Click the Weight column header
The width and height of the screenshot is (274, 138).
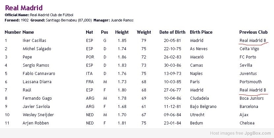pos(144,32)
